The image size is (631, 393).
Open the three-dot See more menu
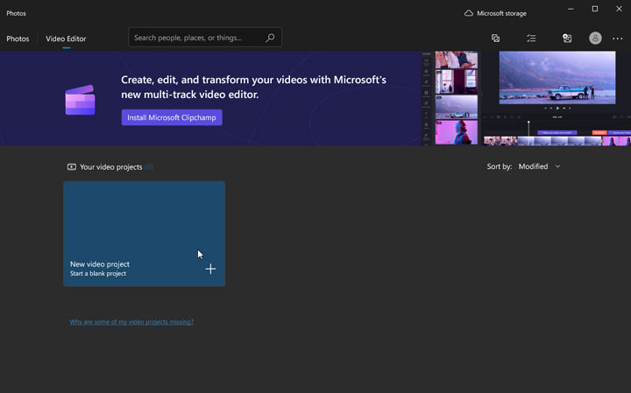click(x=618, y=39)
